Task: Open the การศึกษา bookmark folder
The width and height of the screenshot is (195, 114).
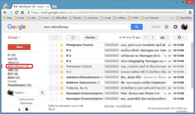Action: click(119, 18)
